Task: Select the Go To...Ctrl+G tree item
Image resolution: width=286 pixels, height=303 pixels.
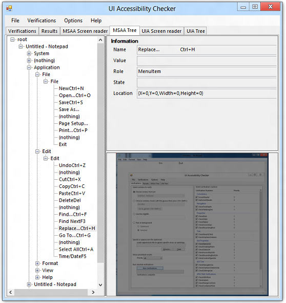Action: coord(75,235)
